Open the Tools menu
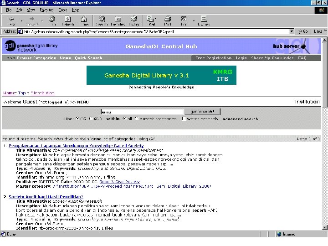 coord(63,10)
